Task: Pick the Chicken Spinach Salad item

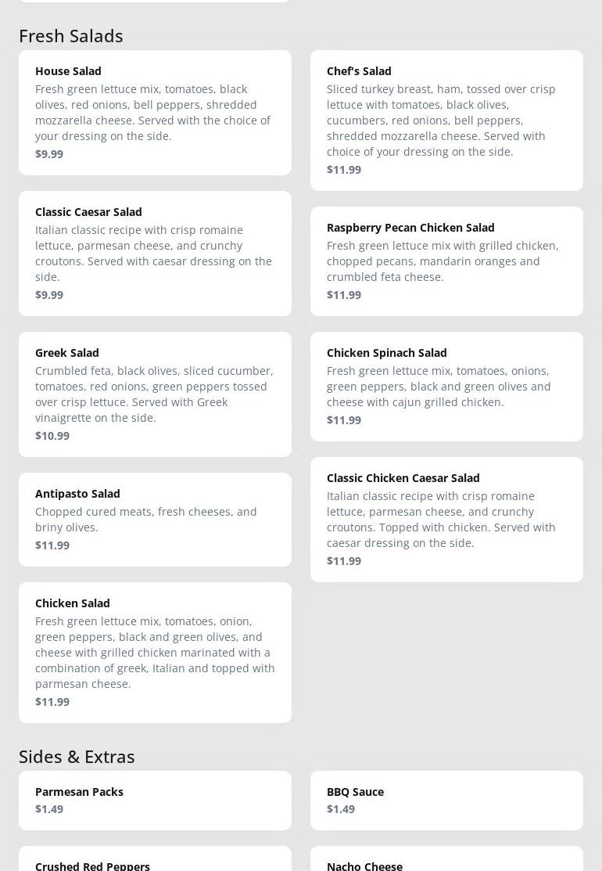Action: coord(446,386)
